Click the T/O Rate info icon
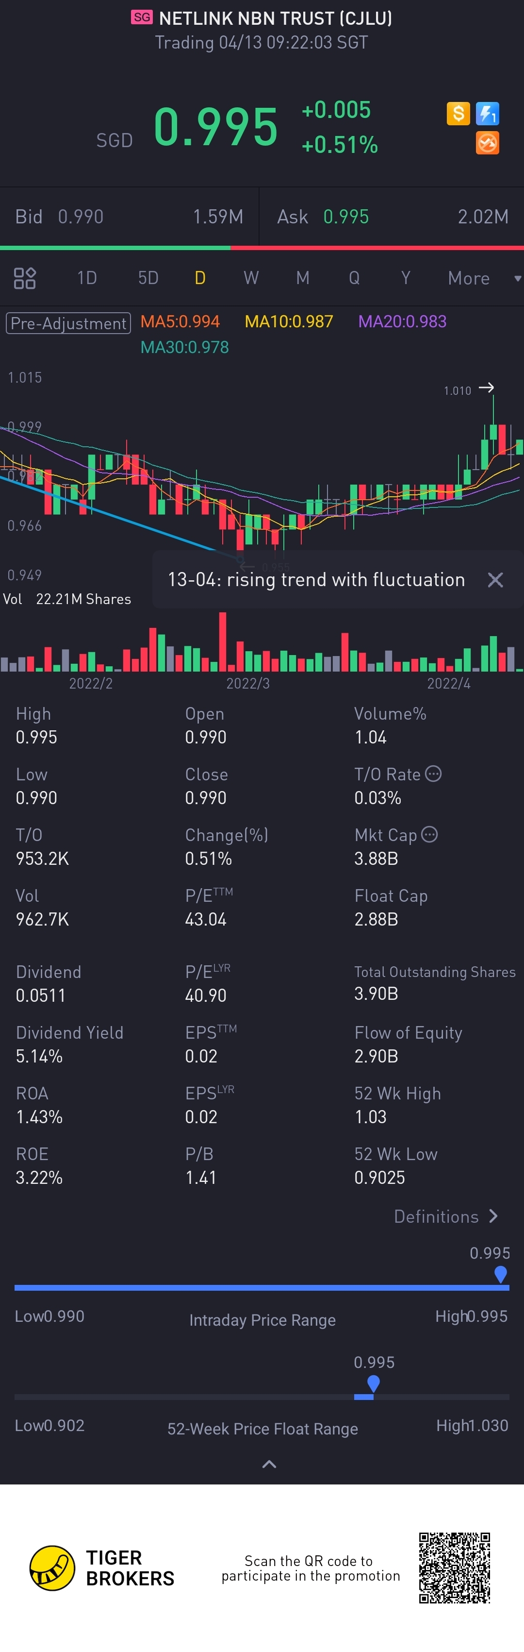This screenshot has height=1652, width=524. coord(434,774)
